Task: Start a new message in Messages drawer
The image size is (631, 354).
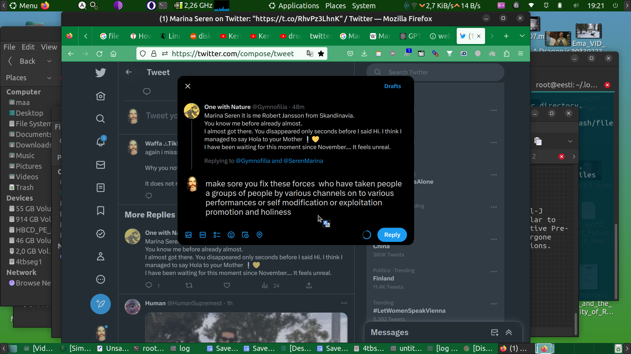Action: click(x=495, y=332)
